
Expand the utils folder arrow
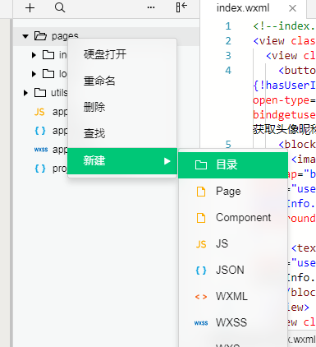point(25,93)
